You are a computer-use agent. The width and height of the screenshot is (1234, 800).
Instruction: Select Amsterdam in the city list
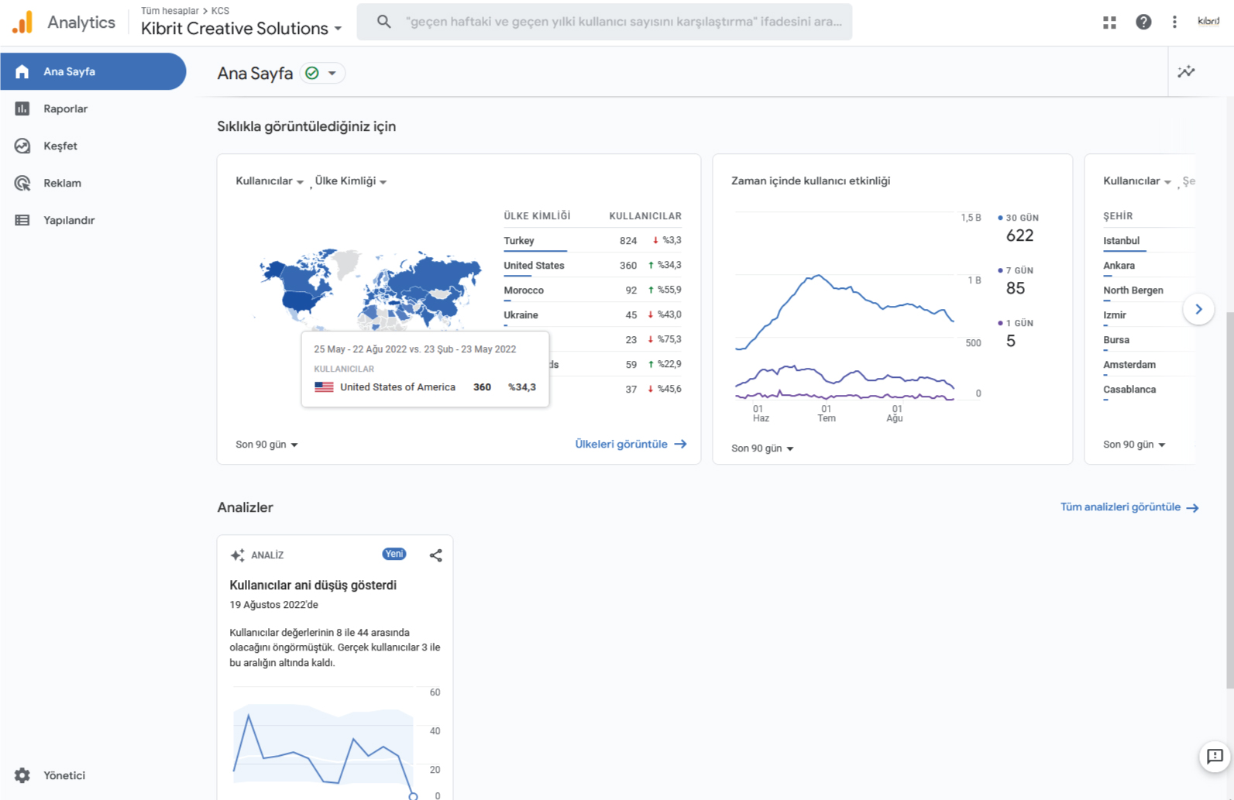click(1129, 365)
